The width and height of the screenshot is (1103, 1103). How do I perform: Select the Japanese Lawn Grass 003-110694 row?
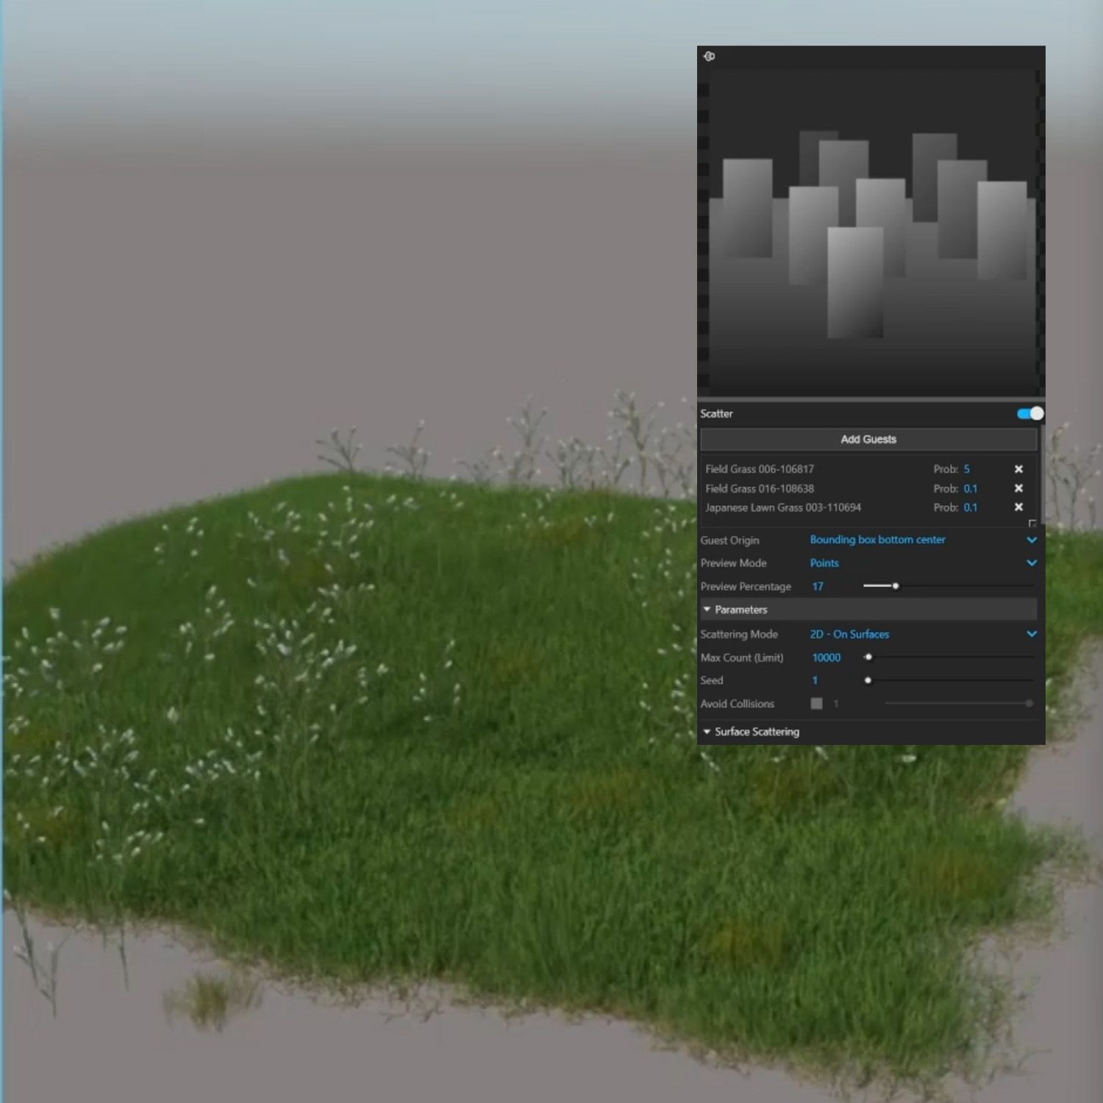point(868,507)
